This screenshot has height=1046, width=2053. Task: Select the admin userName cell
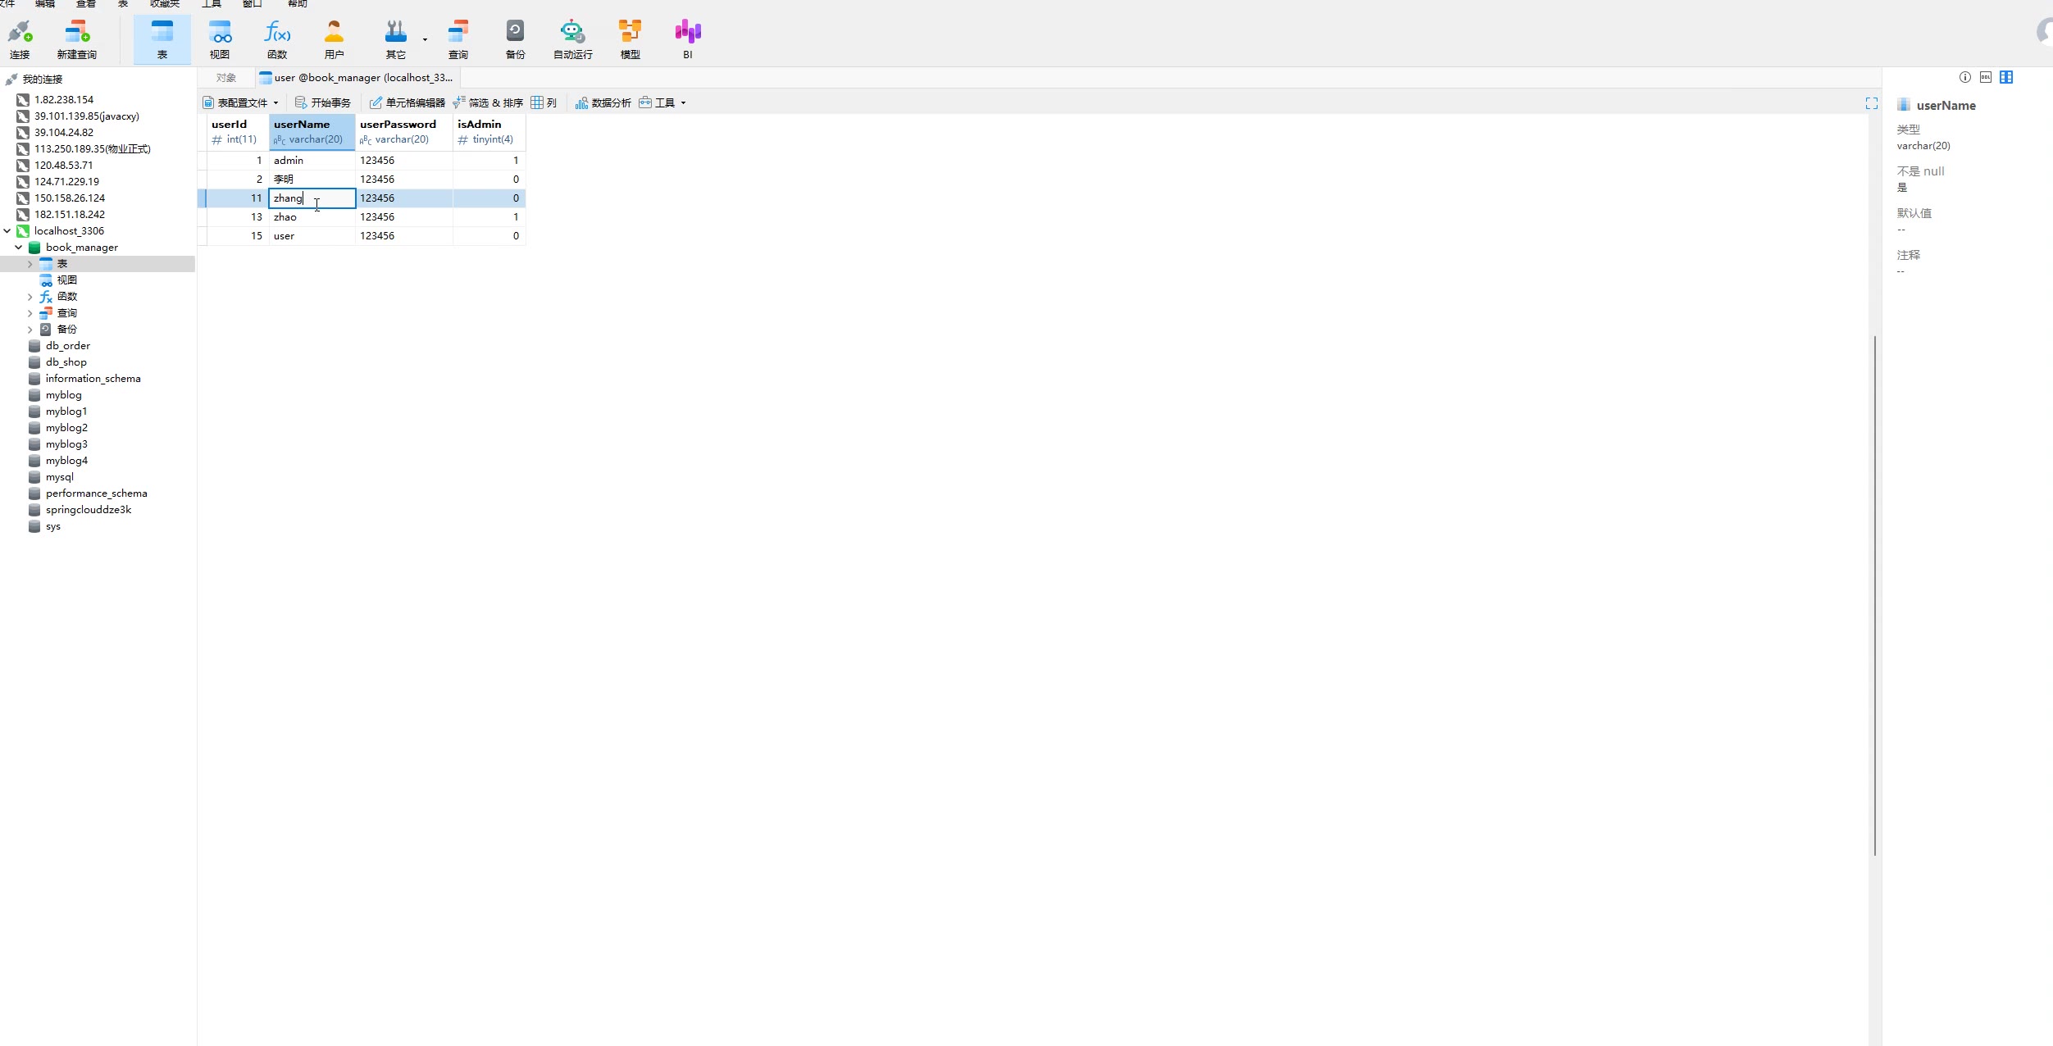click(x=312, y=161)
